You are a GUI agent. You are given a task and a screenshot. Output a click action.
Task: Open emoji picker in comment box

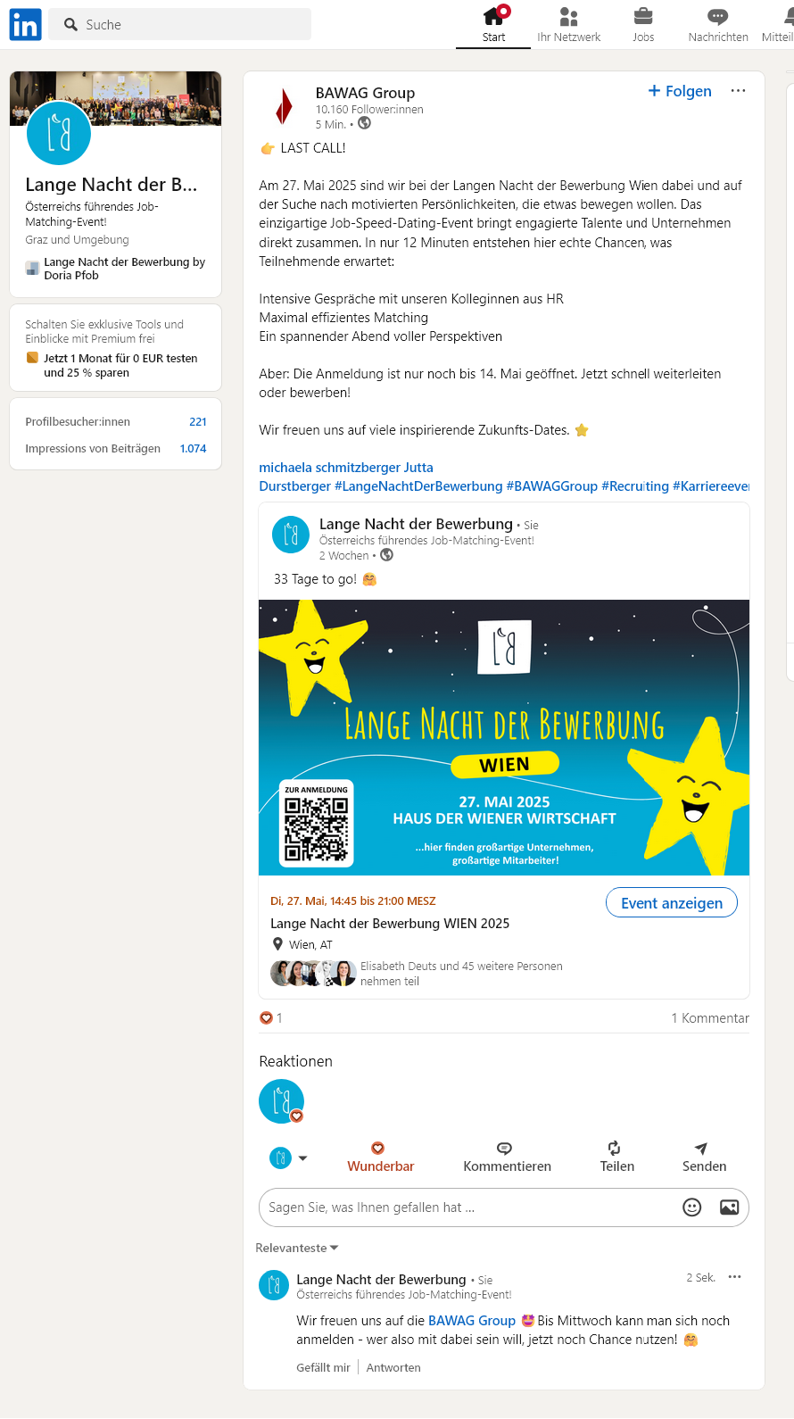coord(692,1207)
